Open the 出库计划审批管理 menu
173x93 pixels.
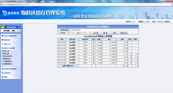tap(11, 36)
